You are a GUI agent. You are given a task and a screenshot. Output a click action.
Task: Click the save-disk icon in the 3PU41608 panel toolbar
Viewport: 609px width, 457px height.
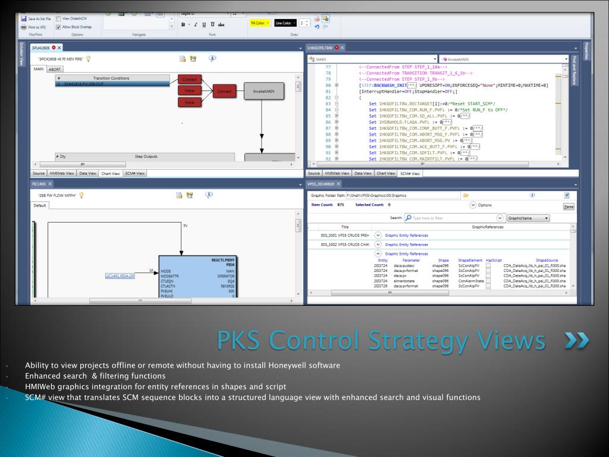193,59
